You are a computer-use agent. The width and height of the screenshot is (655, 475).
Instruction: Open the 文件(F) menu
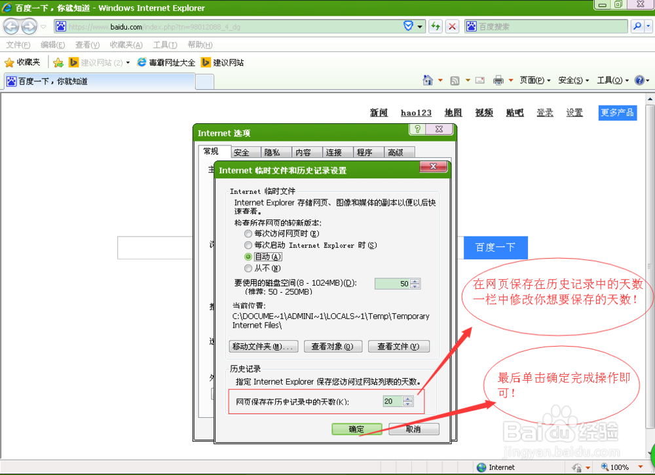pos(18,45)
